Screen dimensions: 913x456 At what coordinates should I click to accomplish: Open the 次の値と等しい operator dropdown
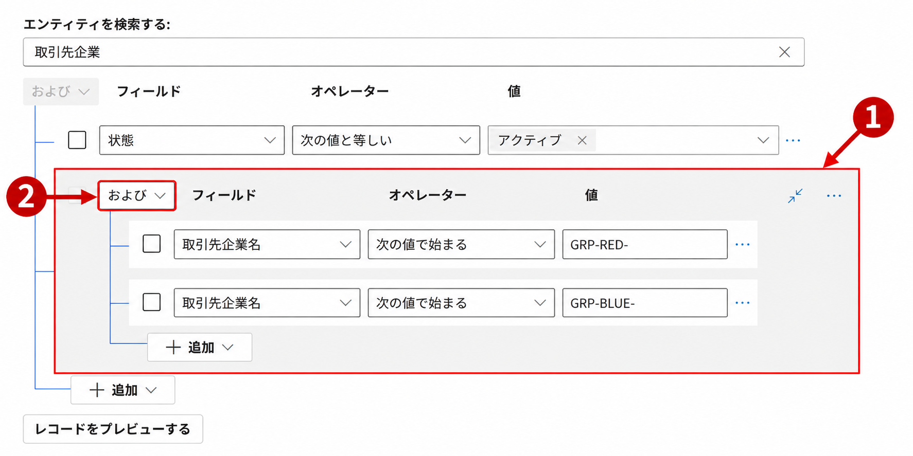tap(386, 140)
